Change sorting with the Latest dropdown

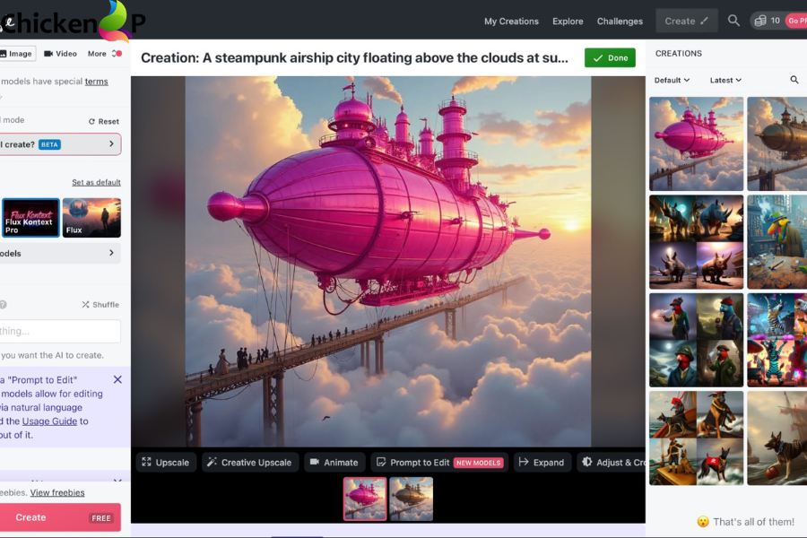[x=725, y=80]
